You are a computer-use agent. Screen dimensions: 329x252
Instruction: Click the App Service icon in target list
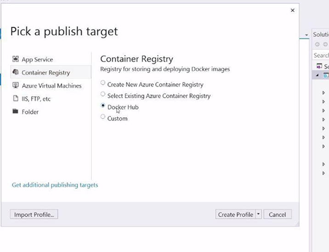16,60
